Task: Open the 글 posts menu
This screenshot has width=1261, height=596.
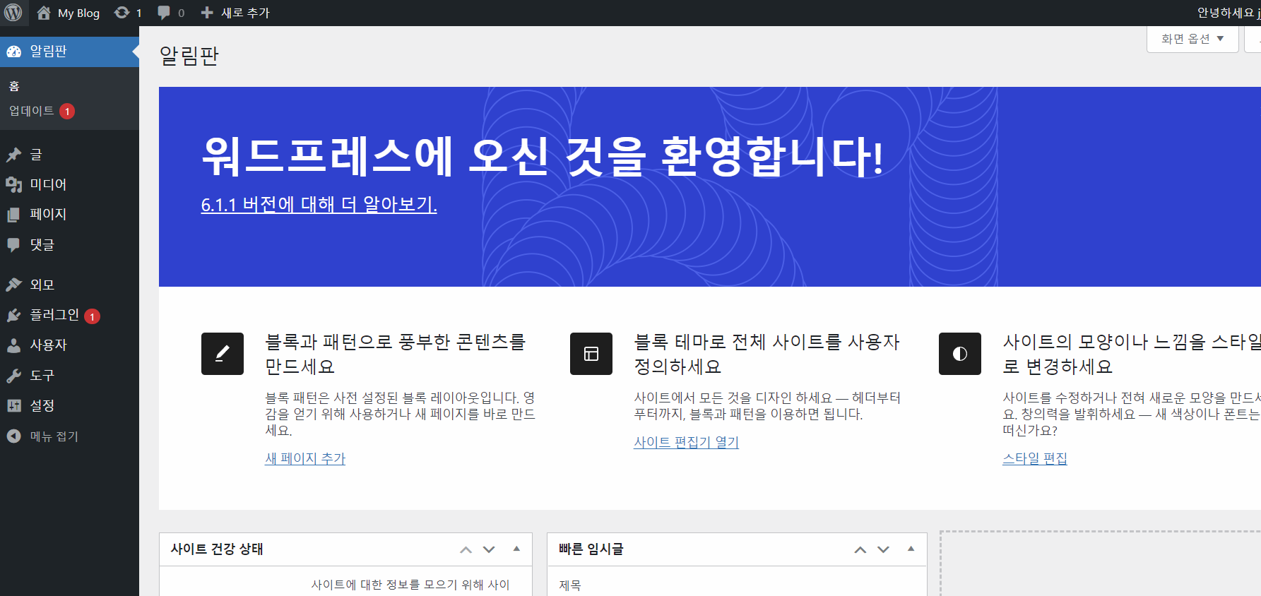Action: pos(69,155)
